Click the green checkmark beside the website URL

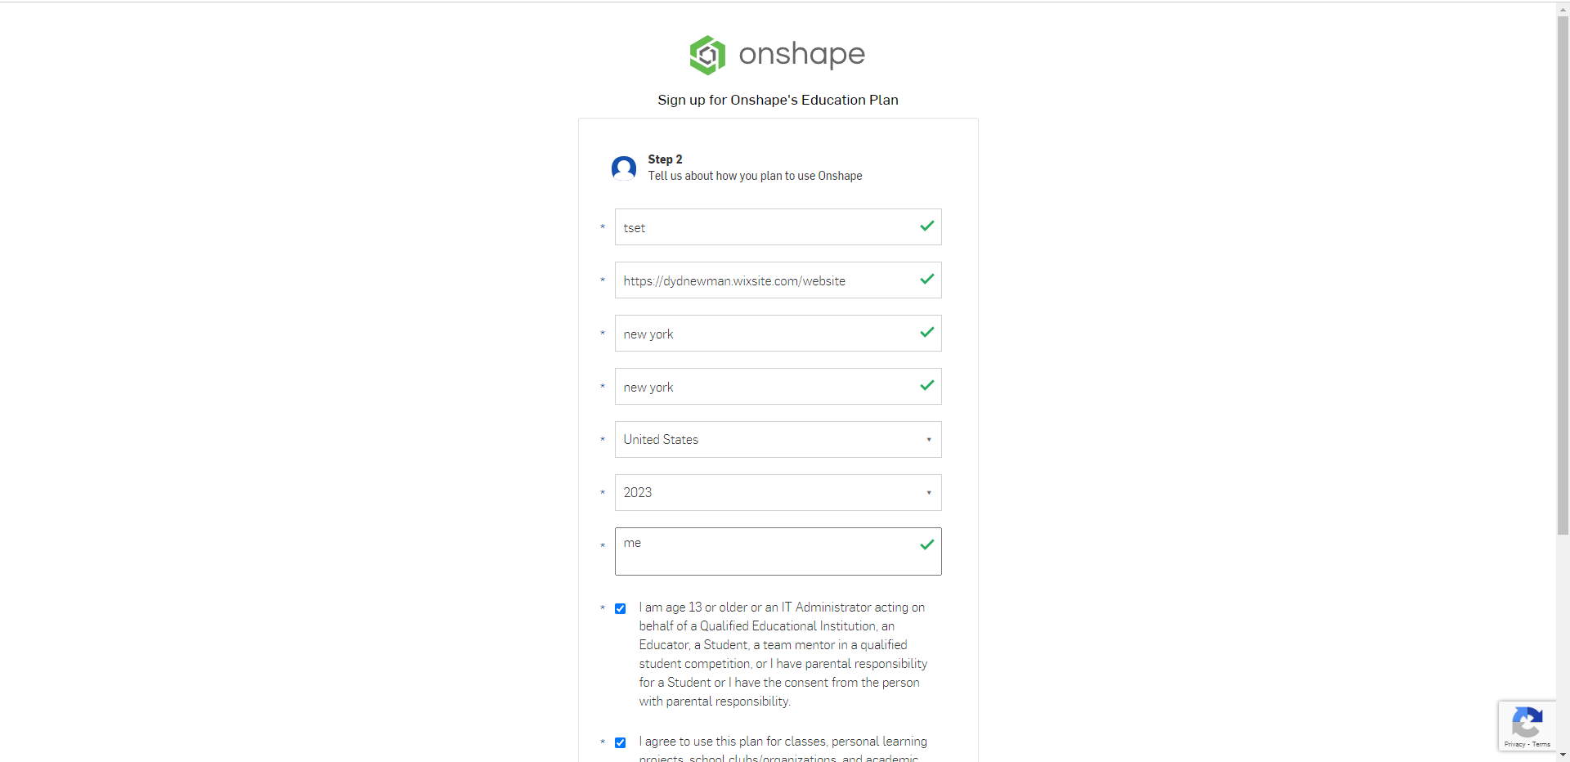[926, 280]
